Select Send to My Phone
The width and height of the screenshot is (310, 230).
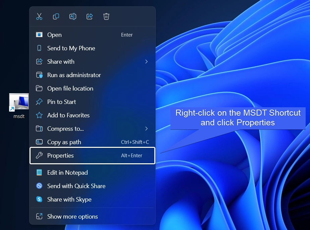92,48
